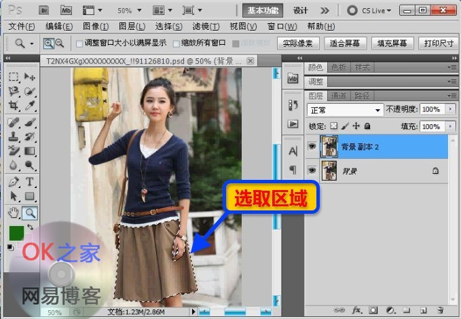Select the Rectangular Marquee tool

(x=14, y=77)
